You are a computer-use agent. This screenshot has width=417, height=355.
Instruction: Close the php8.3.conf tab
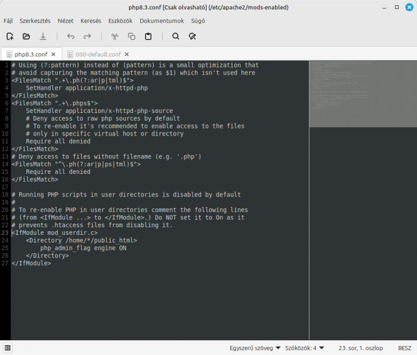(x=53, y=54)
